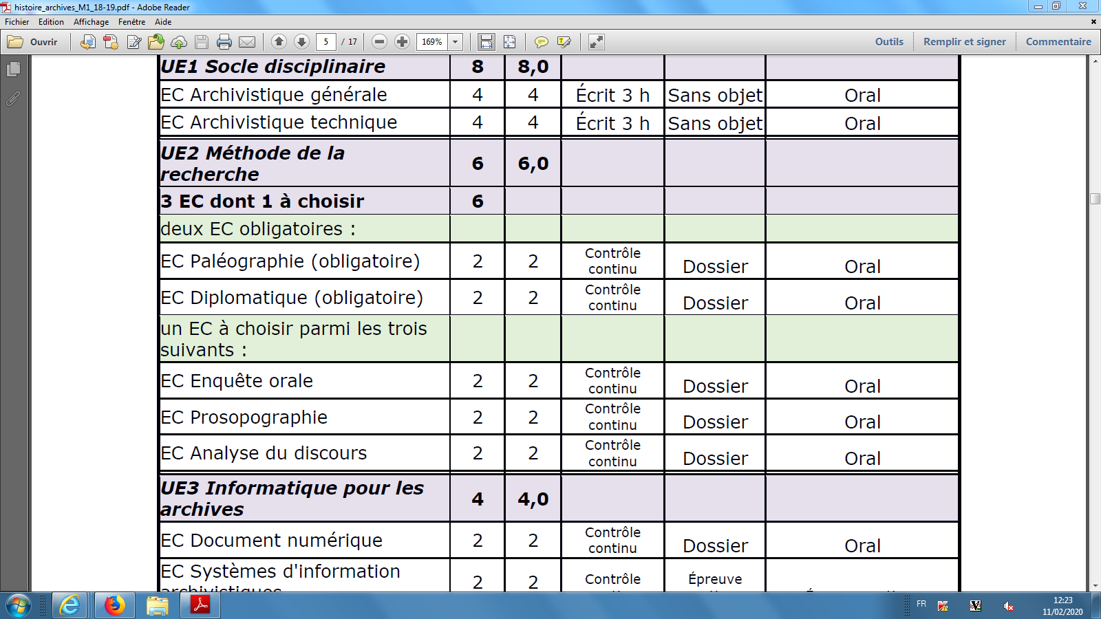1101x619 pixels.
Task: Switch to read mode fullscreen icon
Action: (597, 42)
